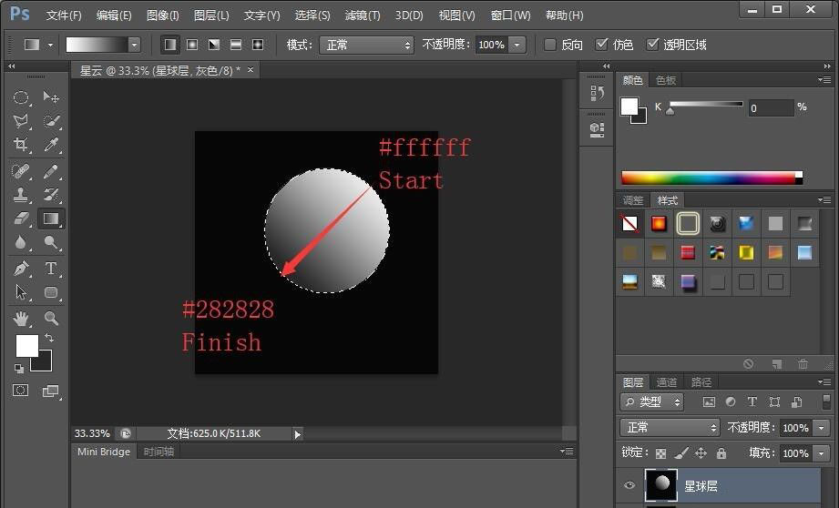
Task: Hide the 星球层 layer visibility
Action: click(x=629, y=485)
